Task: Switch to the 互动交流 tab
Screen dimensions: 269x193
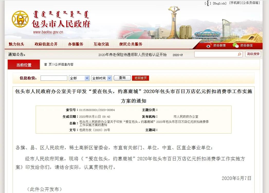Action: pyautogui.click(x=101, y=44)
